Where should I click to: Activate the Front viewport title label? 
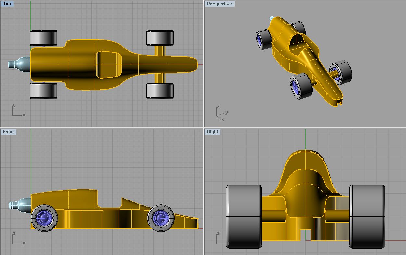(8, 132)
